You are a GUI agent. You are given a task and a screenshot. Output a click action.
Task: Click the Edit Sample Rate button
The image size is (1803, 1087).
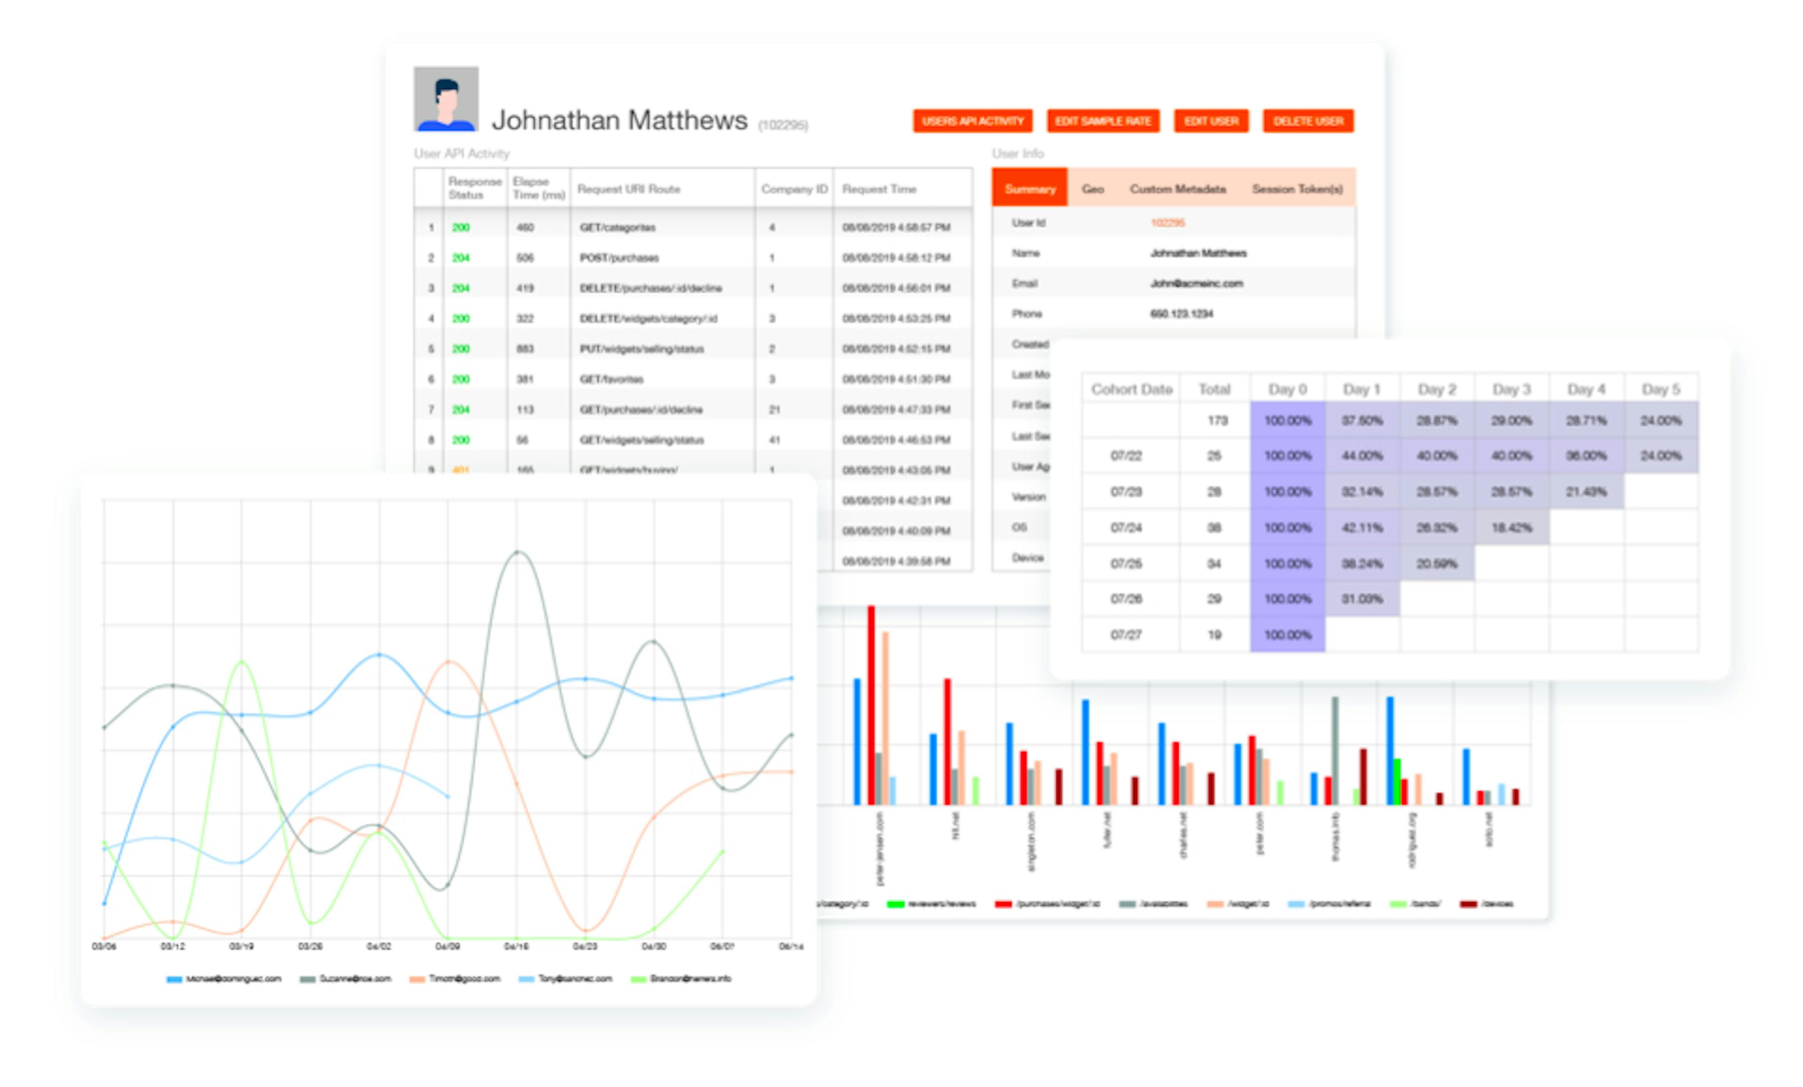tap(1103, 121)
